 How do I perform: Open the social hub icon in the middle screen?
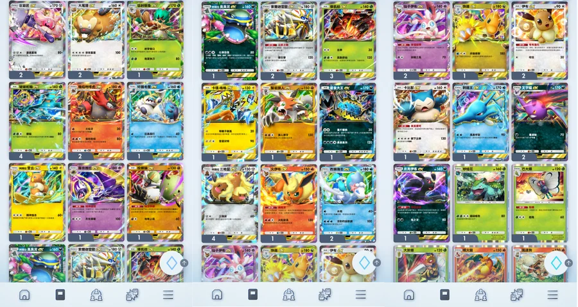288,294
